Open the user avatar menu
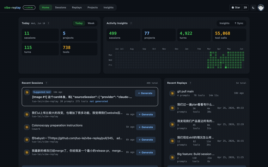The height and width of the screenshot is (167, 268). tap(261, 7)
